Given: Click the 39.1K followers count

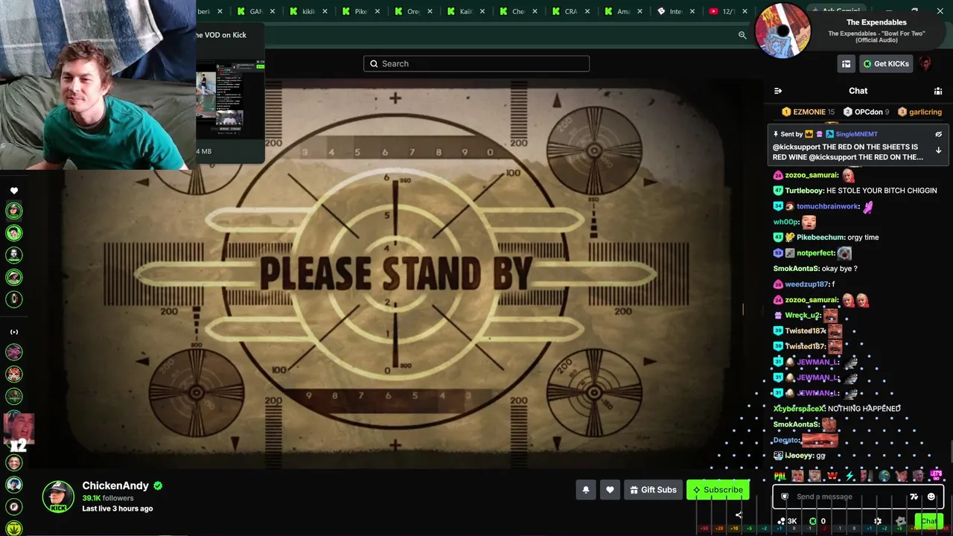Looking at the screenshot, I should click(108, 498).
